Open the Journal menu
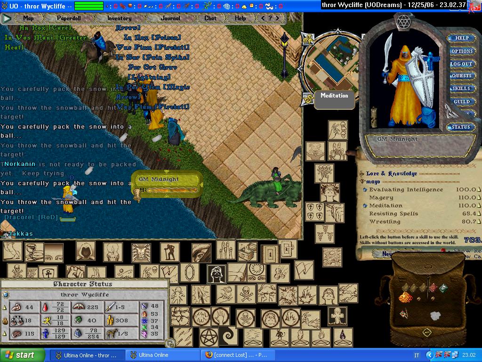 pos(170,18)
